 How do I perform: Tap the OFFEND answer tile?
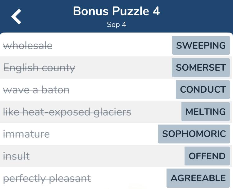pyautogui.click(x=207, y=156)
